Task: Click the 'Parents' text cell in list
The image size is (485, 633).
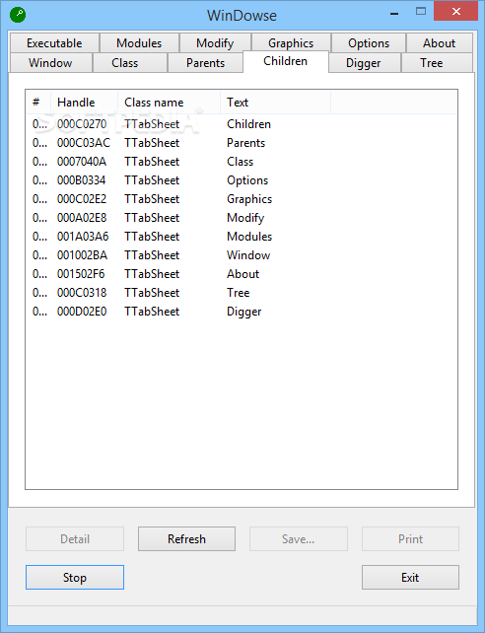Action: [x=246, y=143]
